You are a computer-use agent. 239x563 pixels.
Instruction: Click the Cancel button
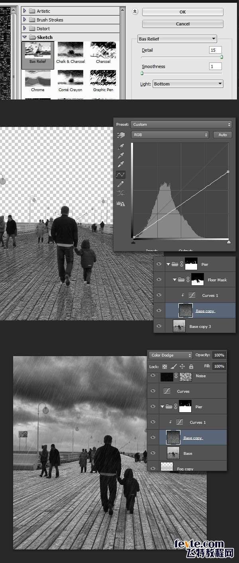click(182, 24)
